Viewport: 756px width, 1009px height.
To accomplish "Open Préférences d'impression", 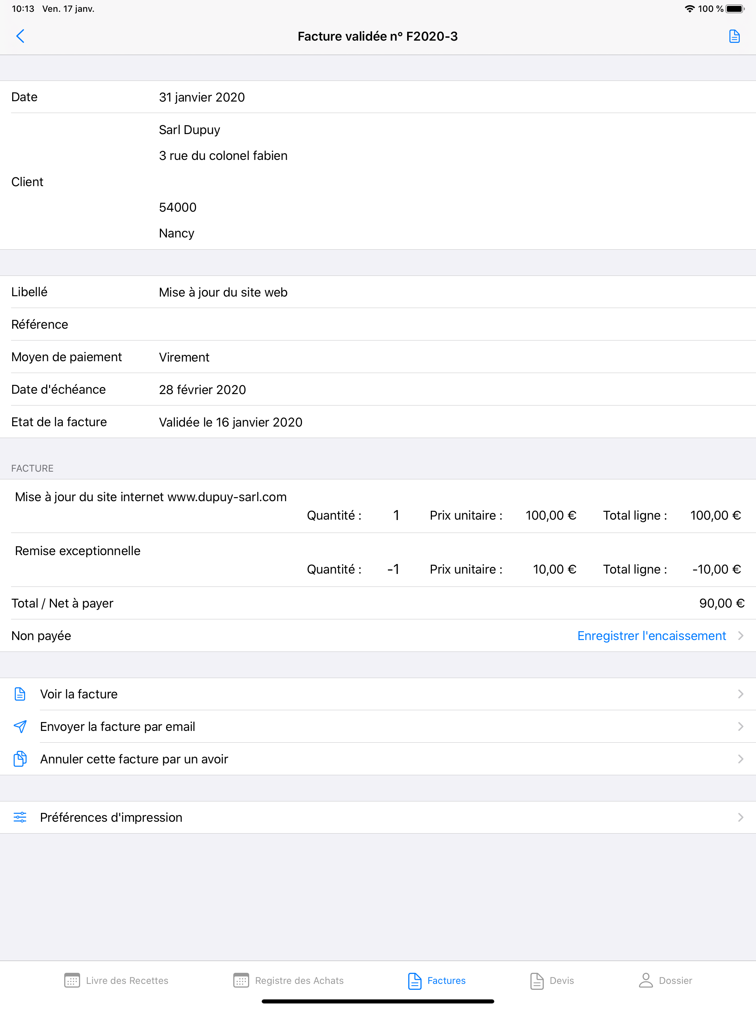I will pos(111,817).
